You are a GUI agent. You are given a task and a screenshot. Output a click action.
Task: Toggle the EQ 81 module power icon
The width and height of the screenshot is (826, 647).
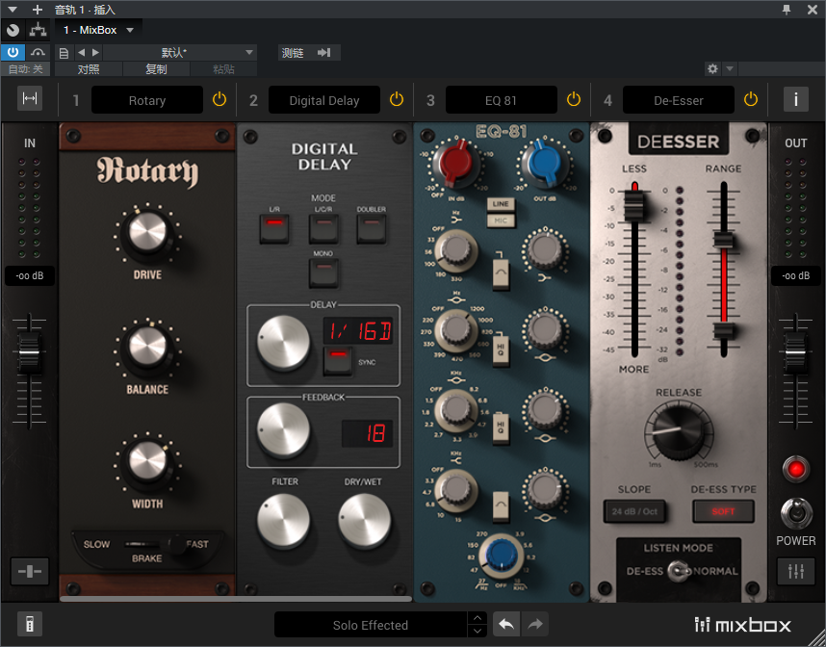pyautogui.click(x=573, y=99)
